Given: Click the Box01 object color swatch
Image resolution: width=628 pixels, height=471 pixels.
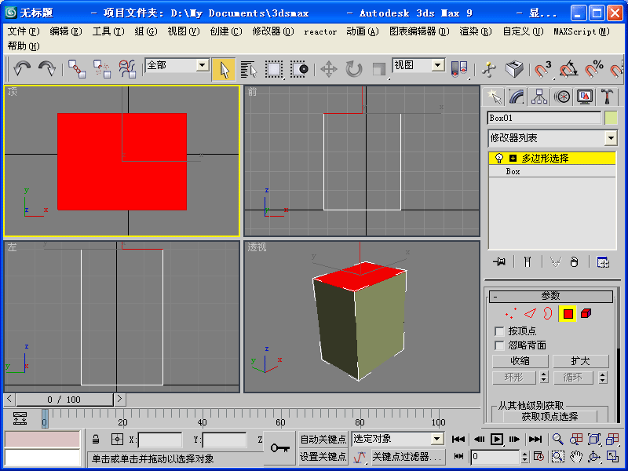Looking at the screenshot, I should click(611, 118).
